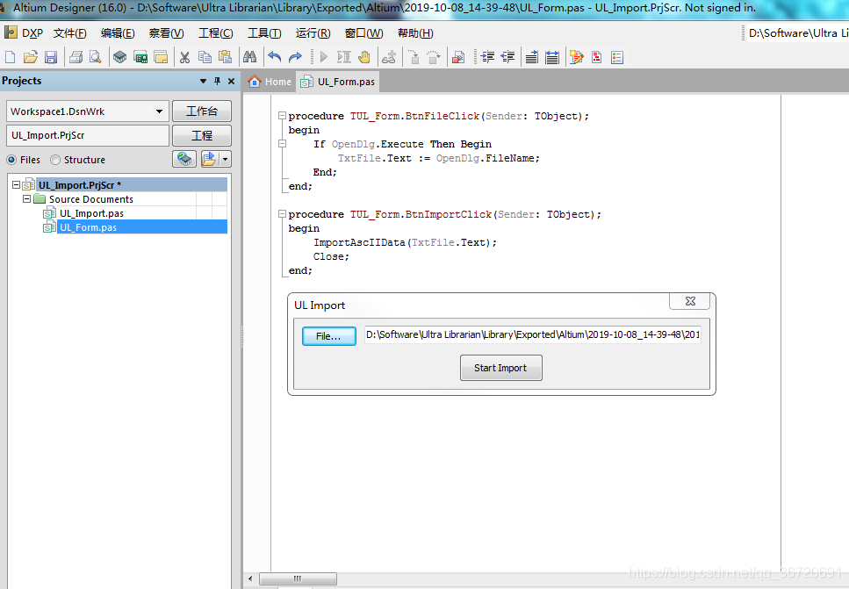Save using the floppy disk icon
The image size is (849, 589).
51,57
